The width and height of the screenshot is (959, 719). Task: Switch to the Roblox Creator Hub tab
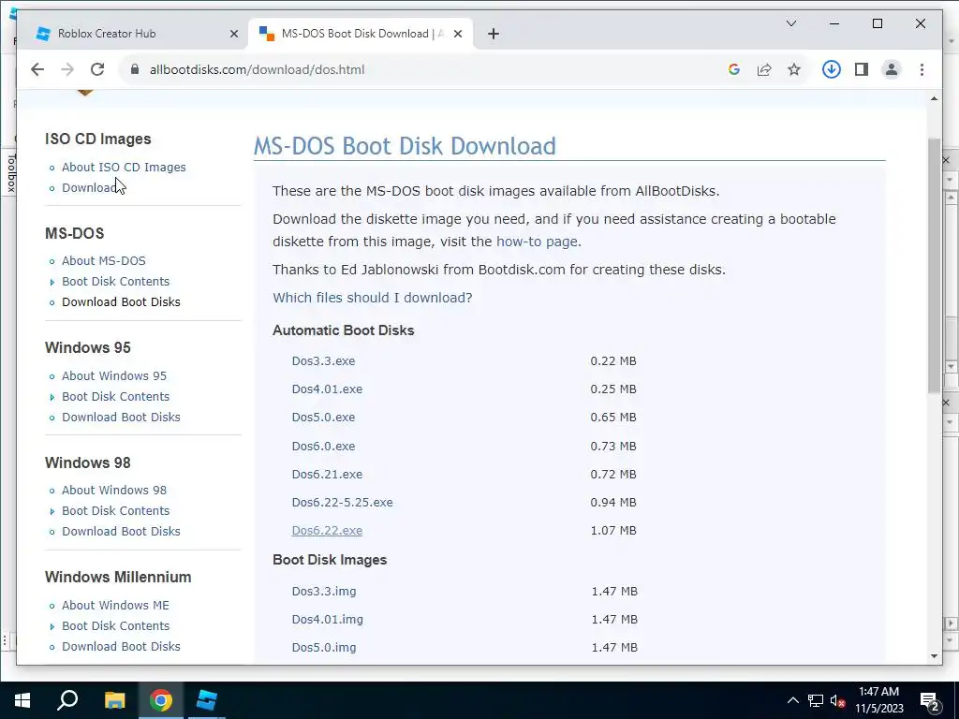(137, 34)
